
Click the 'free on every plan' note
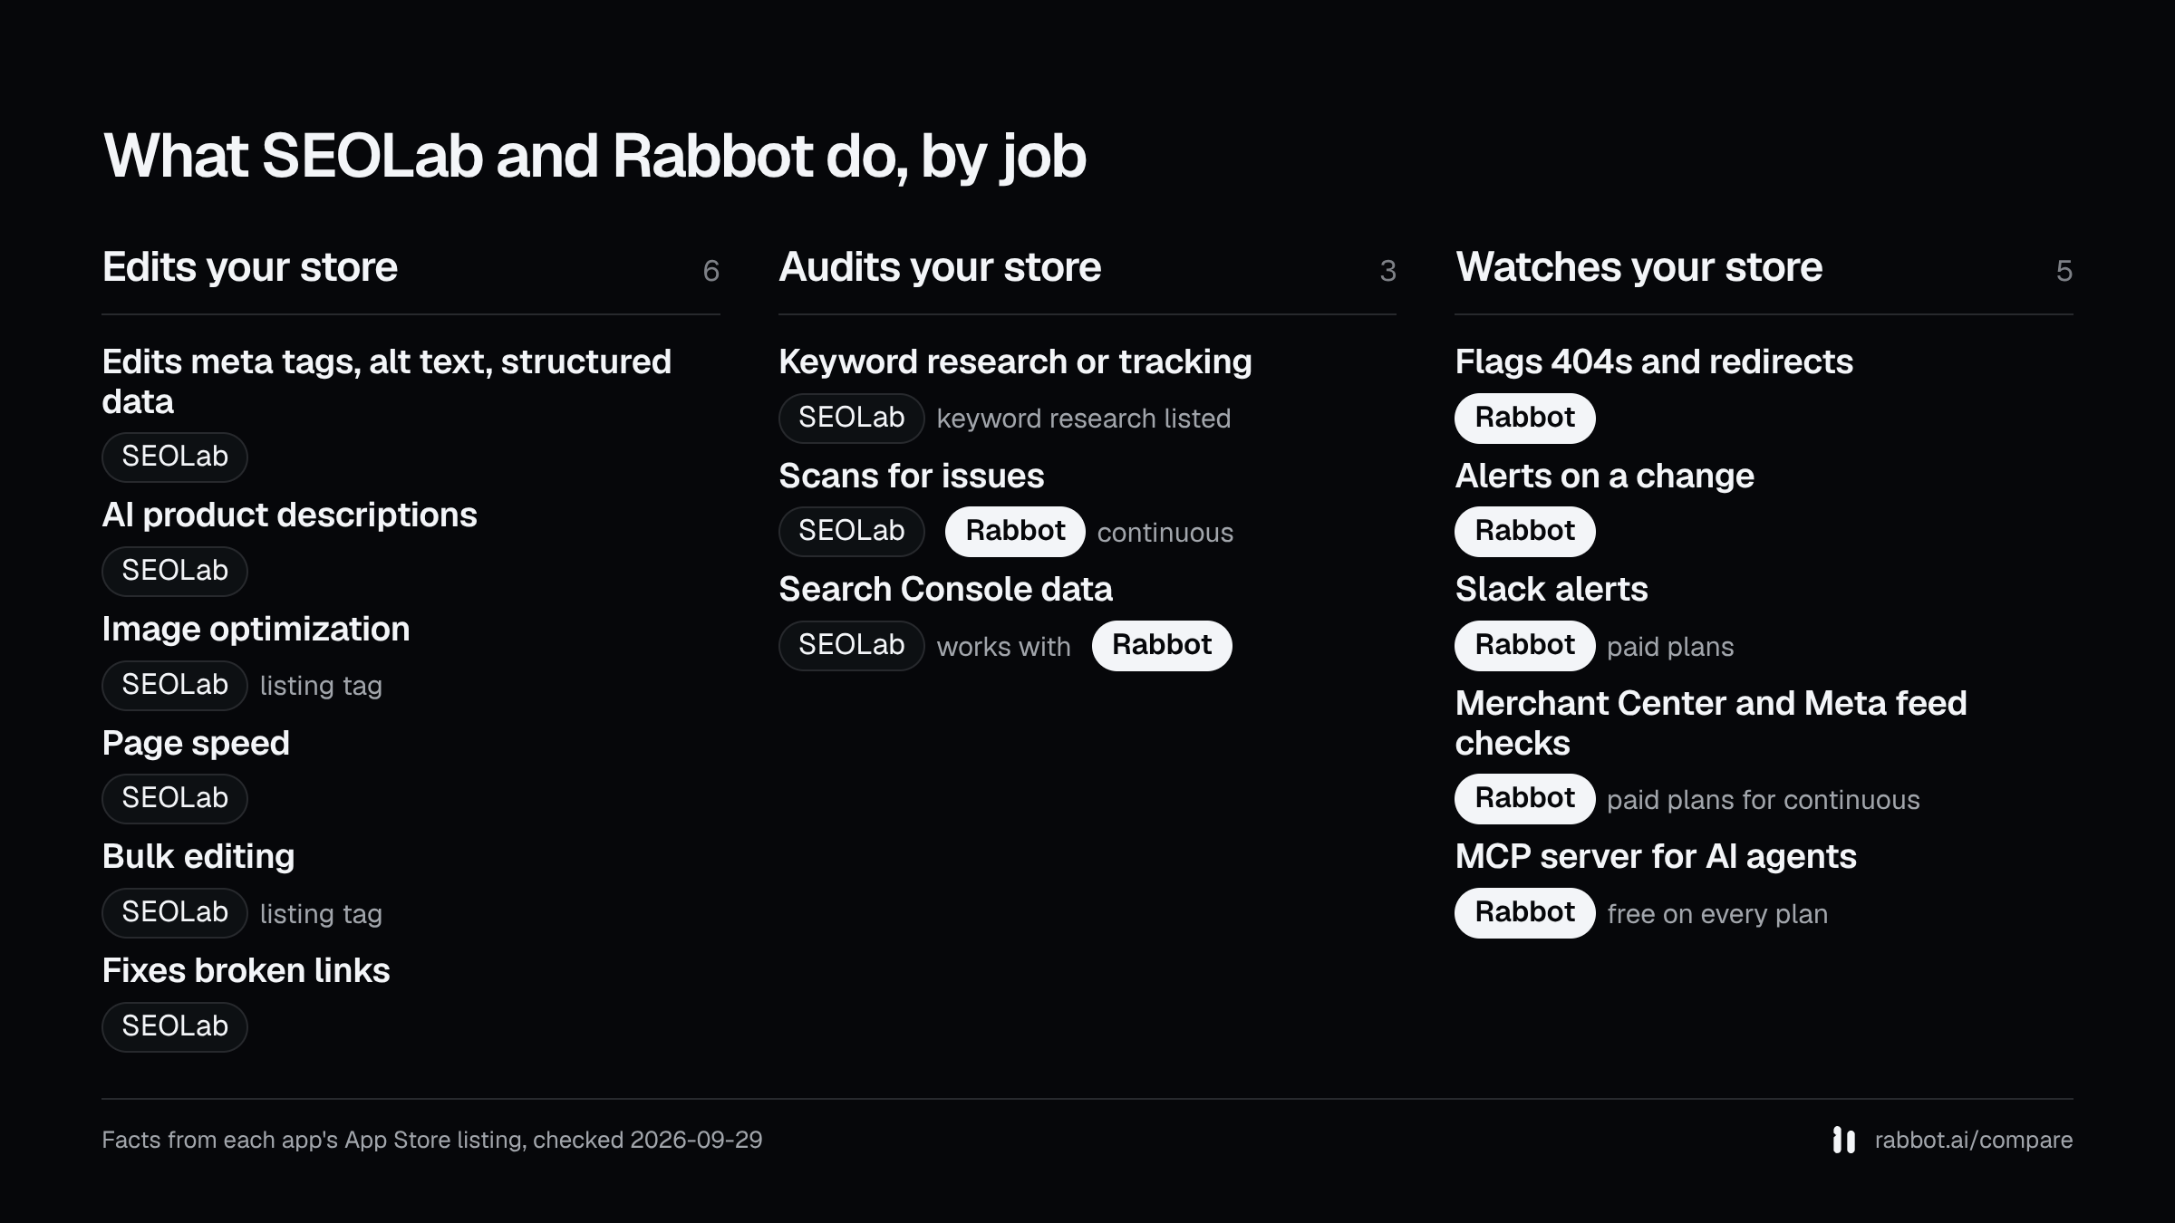tap(1717, 914)
